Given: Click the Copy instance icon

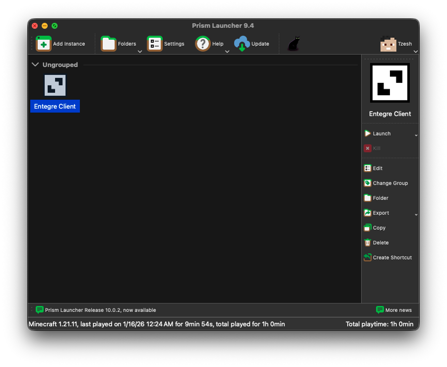Looking at the screenshot, I should [368, 227].
